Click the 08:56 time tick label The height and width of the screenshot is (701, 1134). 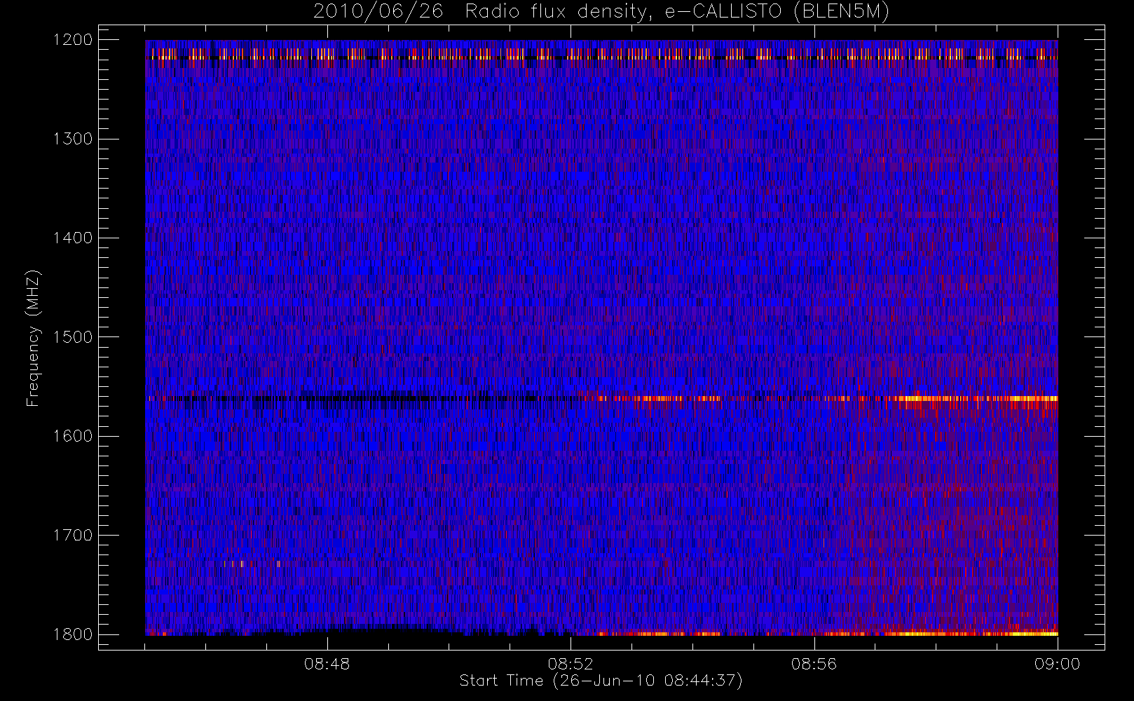[x=814, y=664]
